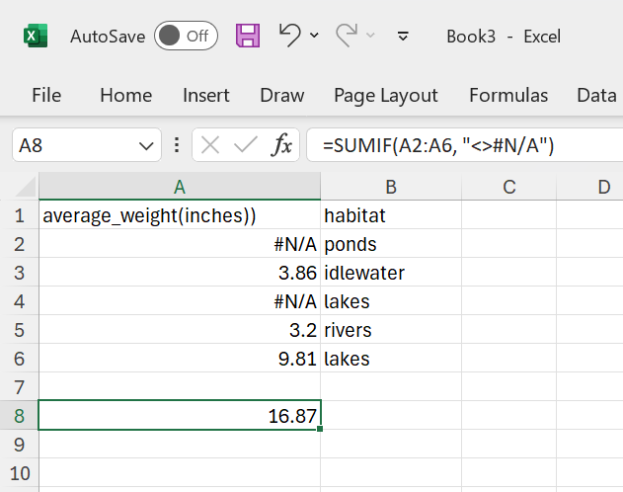
Task: Select cell A6 containing 9.81
Action: click(x=179, y=359)
